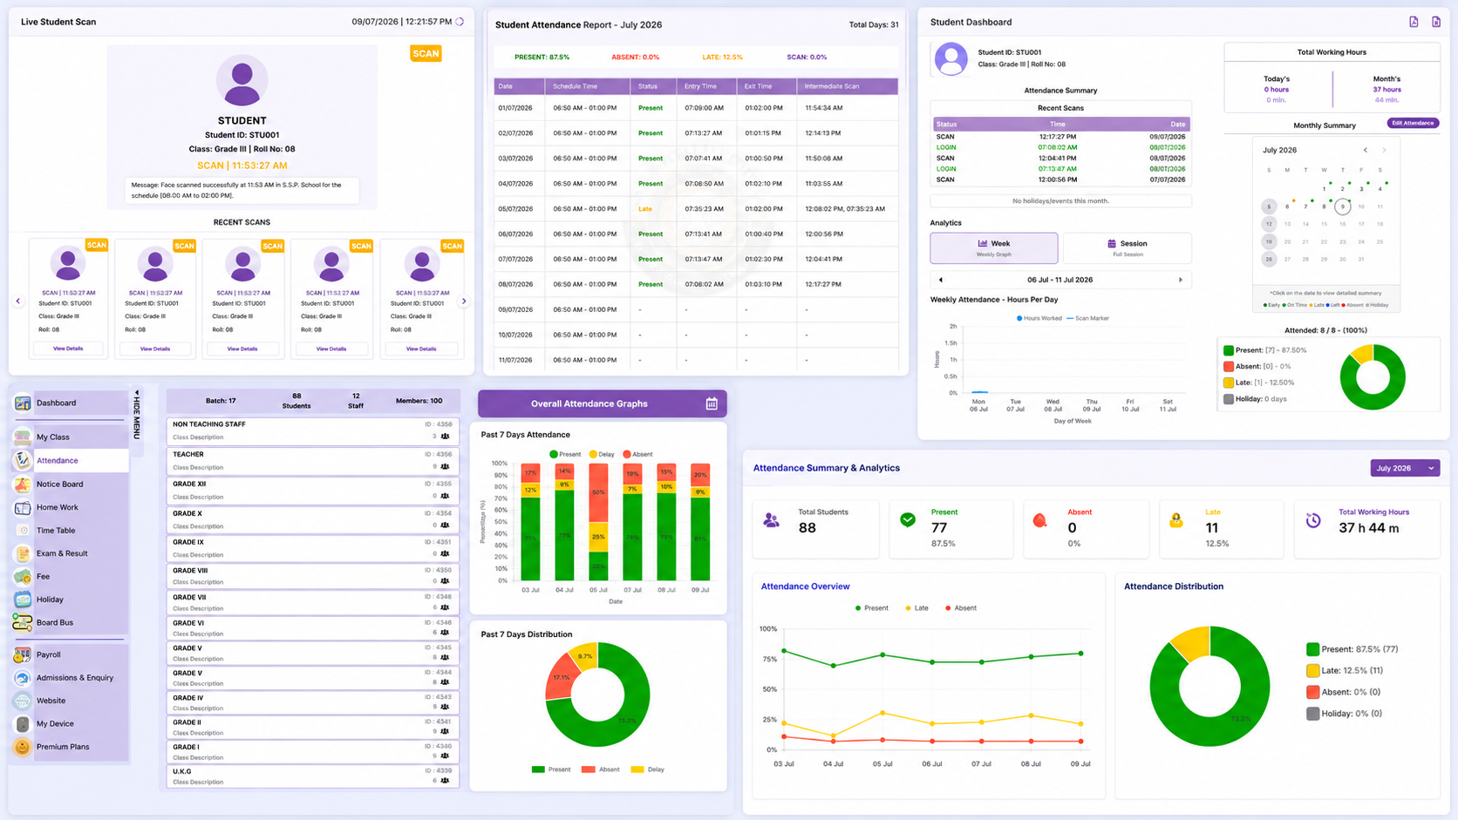The width and height of the screenshot is (1458, 820).
Task: Switch to the Week analytics tab
Action: click(994, 248)
